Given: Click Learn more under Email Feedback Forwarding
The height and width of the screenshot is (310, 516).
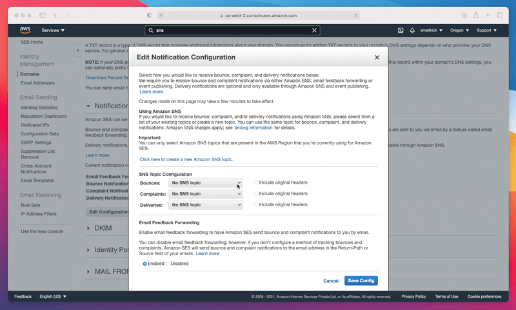Looking at the screenshot, I should pos(208,253).
